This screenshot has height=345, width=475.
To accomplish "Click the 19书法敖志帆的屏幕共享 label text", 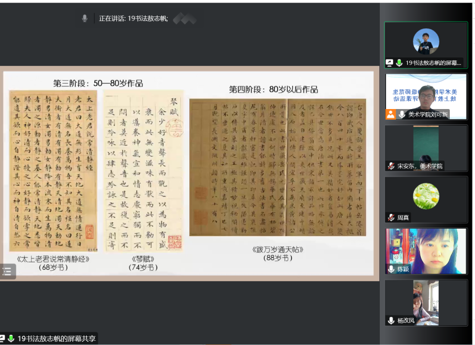I will click(x=56, y=339).
